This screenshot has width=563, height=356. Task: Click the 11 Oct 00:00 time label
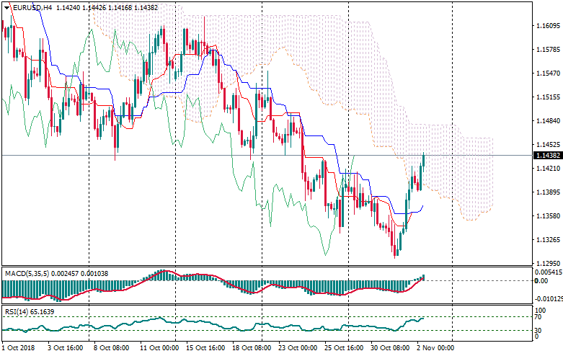pyautogui.click(x=159, y=348)
